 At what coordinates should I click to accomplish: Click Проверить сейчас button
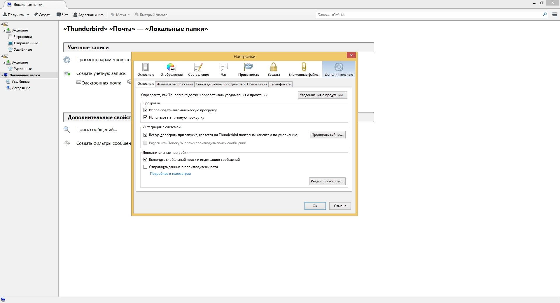coord(327,135)
